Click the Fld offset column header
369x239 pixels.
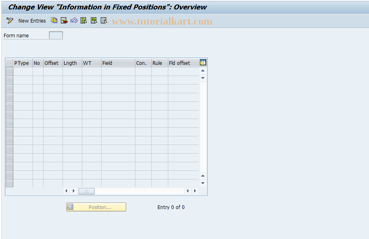click(183, 63)
